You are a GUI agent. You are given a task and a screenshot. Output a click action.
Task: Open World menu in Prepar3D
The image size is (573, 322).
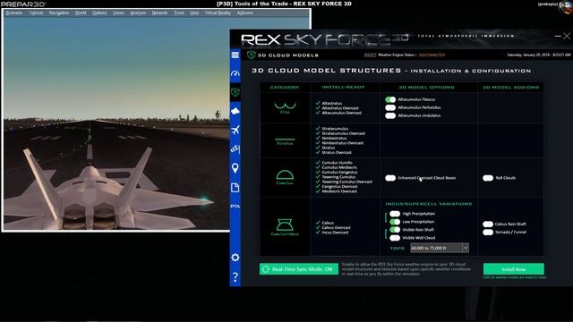81,13
